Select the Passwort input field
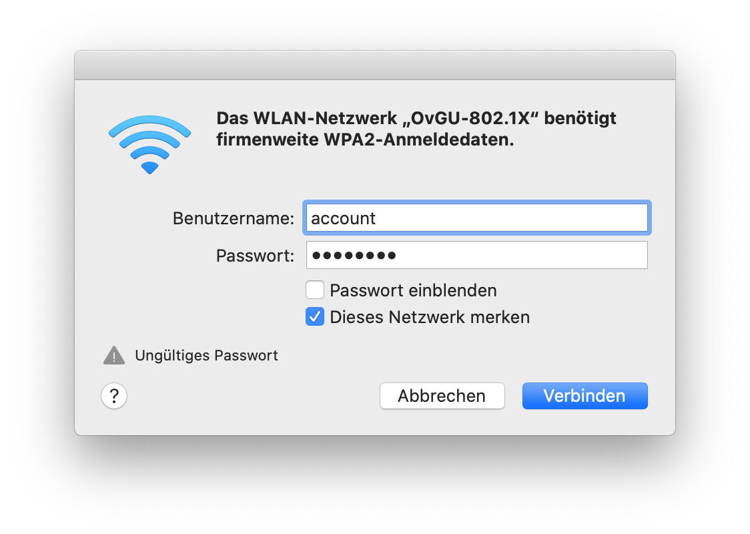The image size is (750, 534). (476, 255)
